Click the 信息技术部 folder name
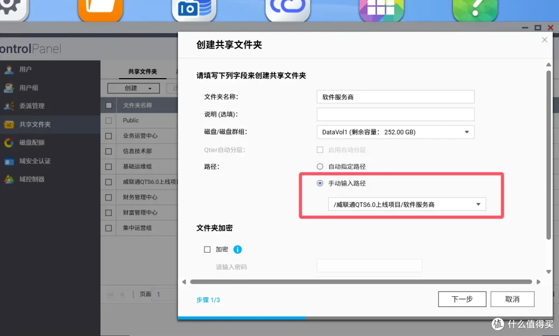Screen dimensions: 559x336 [x=137, y=151]
